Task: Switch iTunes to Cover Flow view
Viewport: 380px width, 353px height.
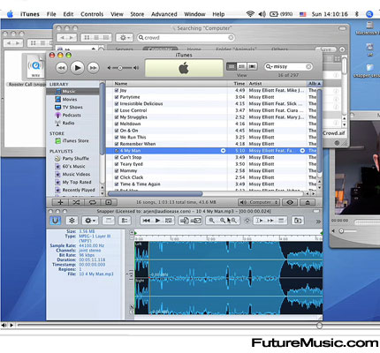Action: click(x=252, y=66)
